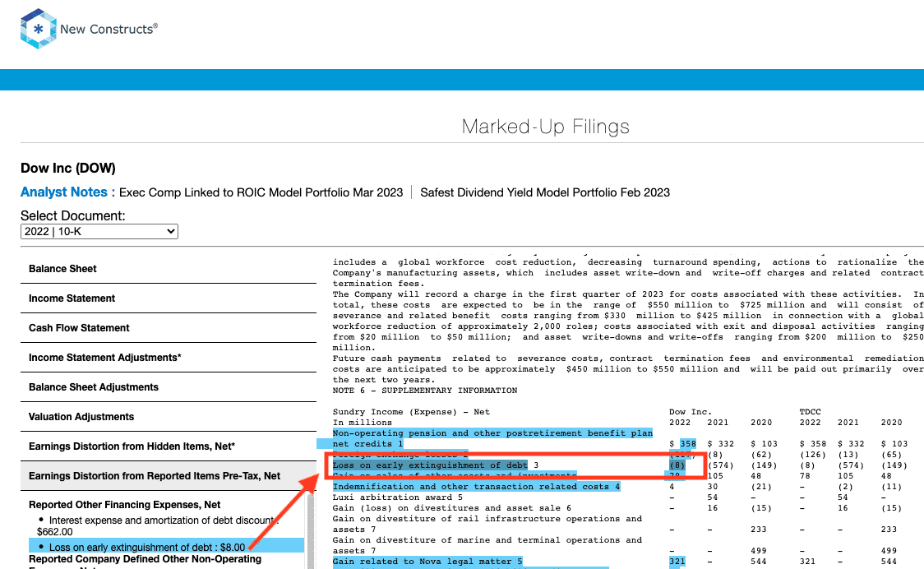Click the NOTE 6 – SUPPLEMENTARY INFORMATION heading
The image size is (924, 569).
(425, 391)
